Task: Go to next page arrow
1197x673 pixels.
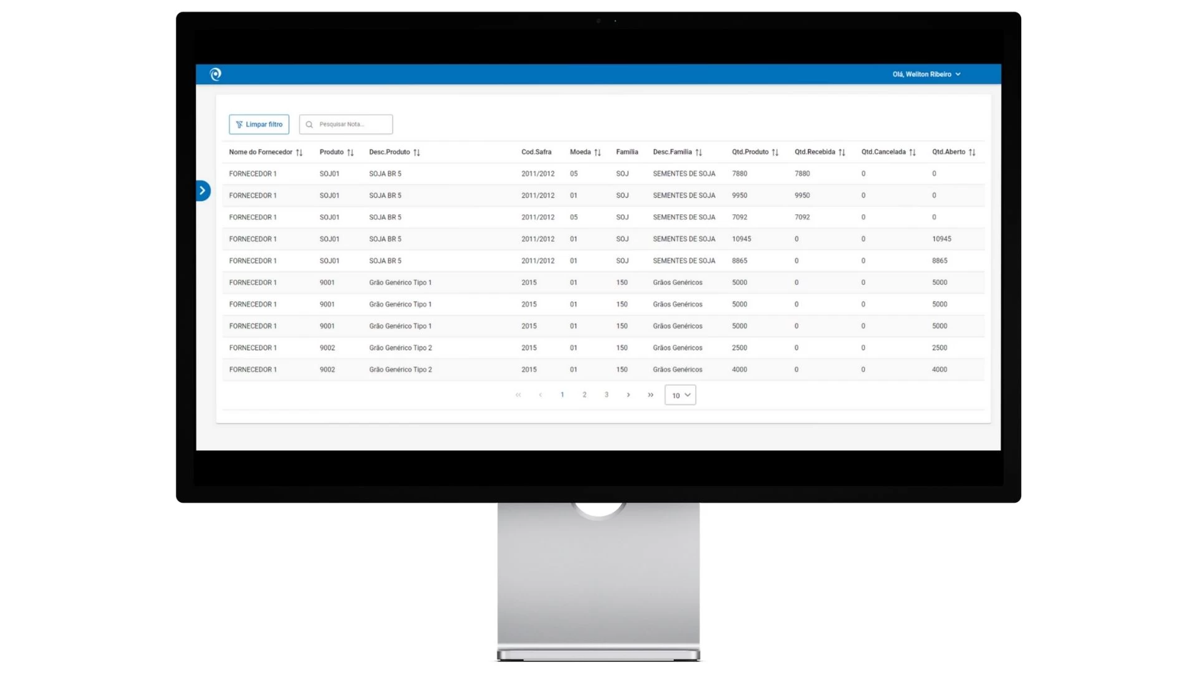Action: [x=628, y=395]
